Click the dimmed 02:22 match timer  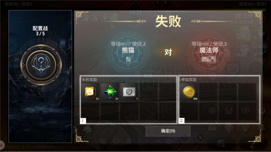tap(135, 12)
